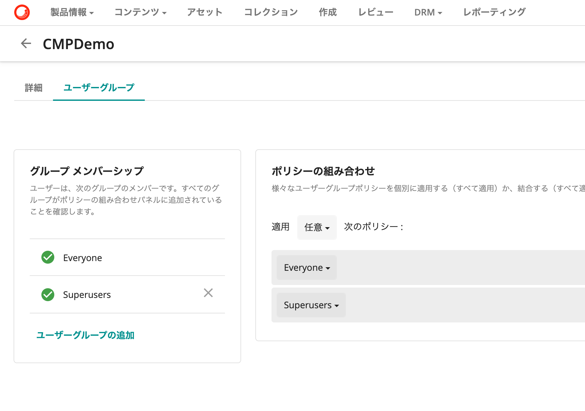Open レビュー in the navigation bar
This screenshot has width=585, height=411.
point(376,12)
